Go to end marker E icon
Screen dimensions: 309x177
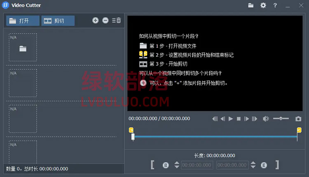(x=264, y=165)
